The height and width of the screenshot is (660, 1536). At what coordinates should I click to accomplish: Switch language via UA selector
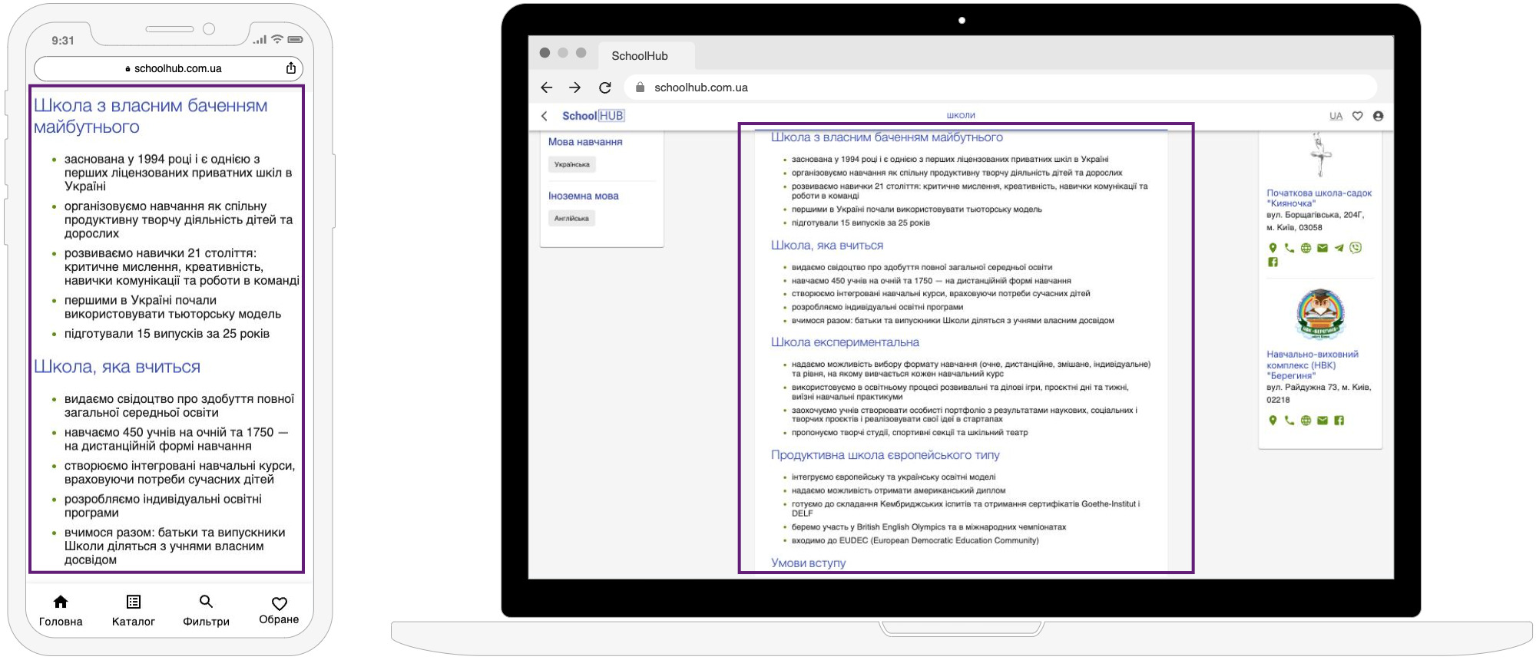[x=1336, y=116]
